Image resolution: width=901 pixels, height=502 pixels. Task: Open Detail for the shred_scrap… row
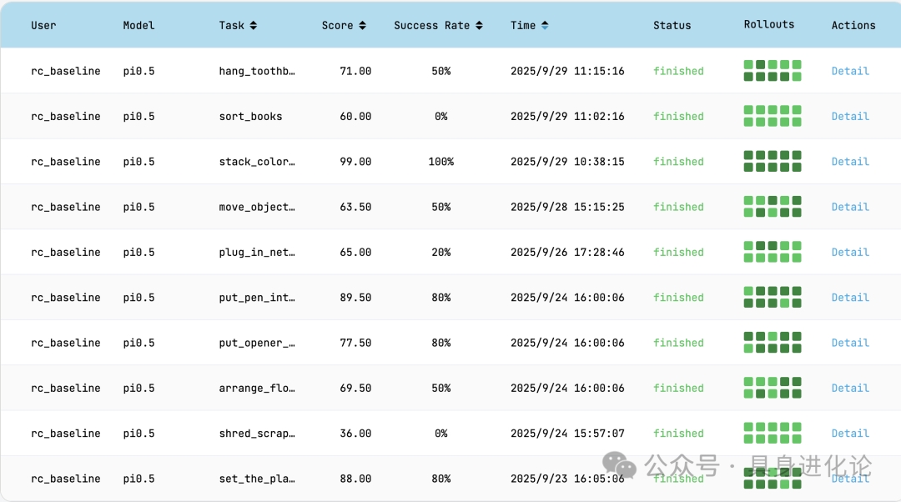point(850,434)
